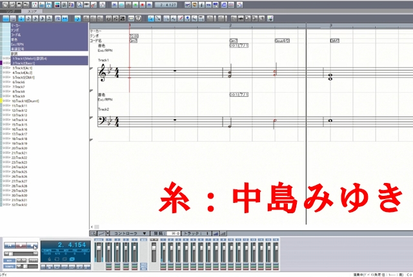Click the red Record button in top toolbar
The image size is (413, 277).
coord(143,5)
